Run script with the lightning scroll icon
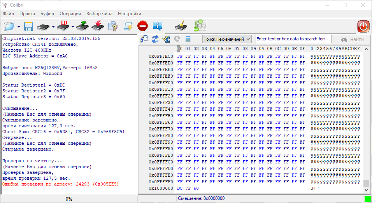This screenshot has width=372, height=203. click(128, 26)
